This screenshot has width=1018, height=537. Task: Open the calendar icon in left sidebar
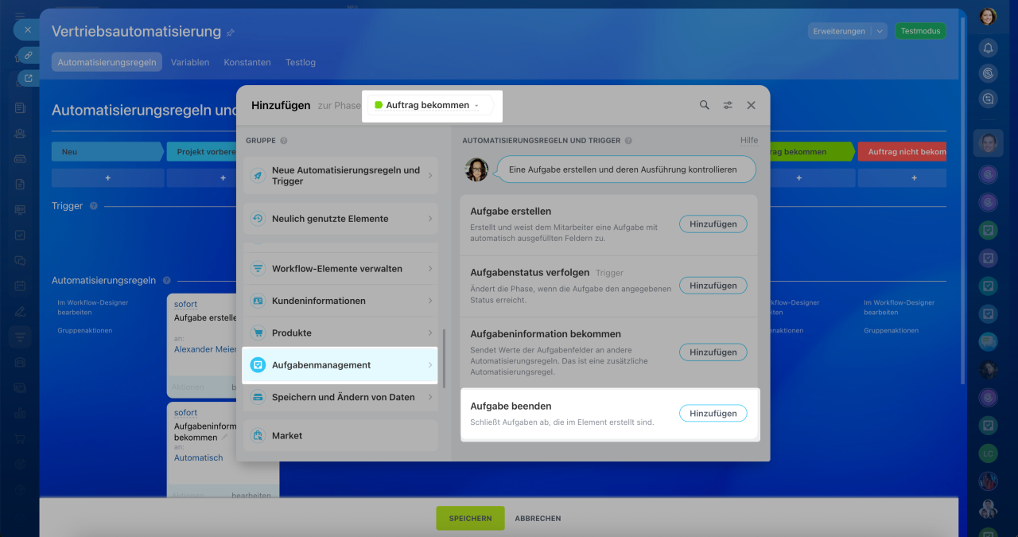pyautogui.click(x=20, y=285)
